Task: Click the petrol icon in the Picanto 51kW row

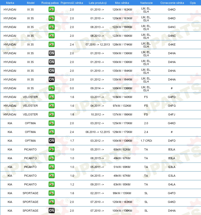Action: click(51, 167)
